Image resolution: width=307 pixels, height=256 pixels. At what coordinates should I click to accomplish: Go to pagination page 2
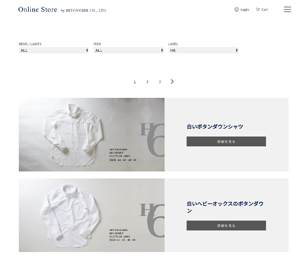click(x=147, y=82)
